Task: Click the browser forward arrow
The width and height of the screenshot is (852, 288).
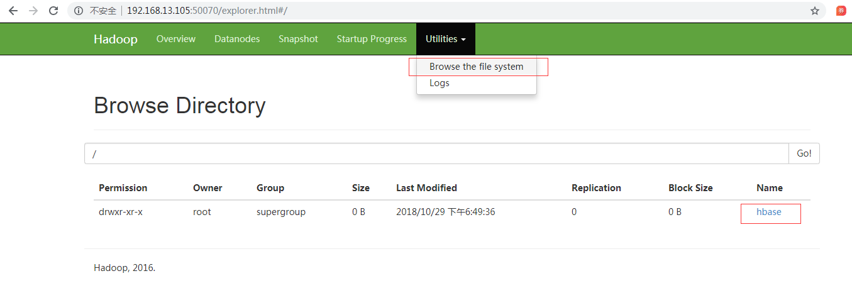Action: point(33,11)
